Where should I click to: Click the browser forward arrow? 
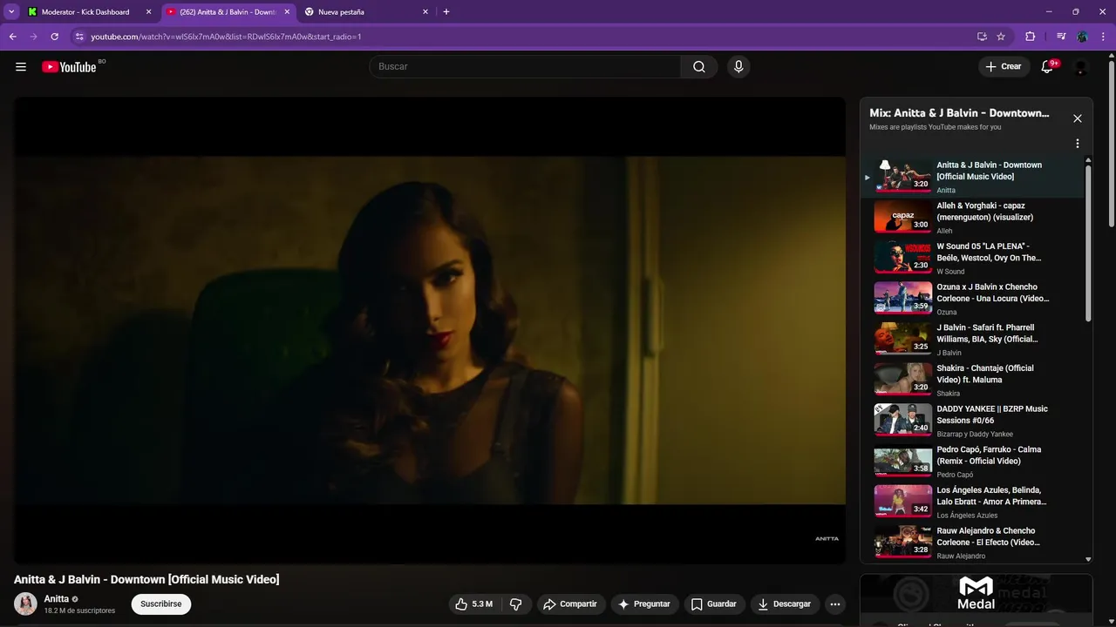pos(34,37)
